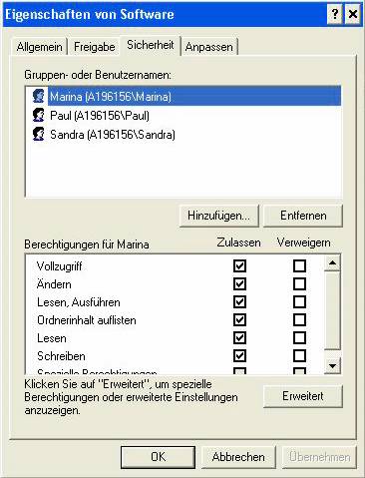Toggle Verweigern for Lesen, Ausführen

point(299,301)
